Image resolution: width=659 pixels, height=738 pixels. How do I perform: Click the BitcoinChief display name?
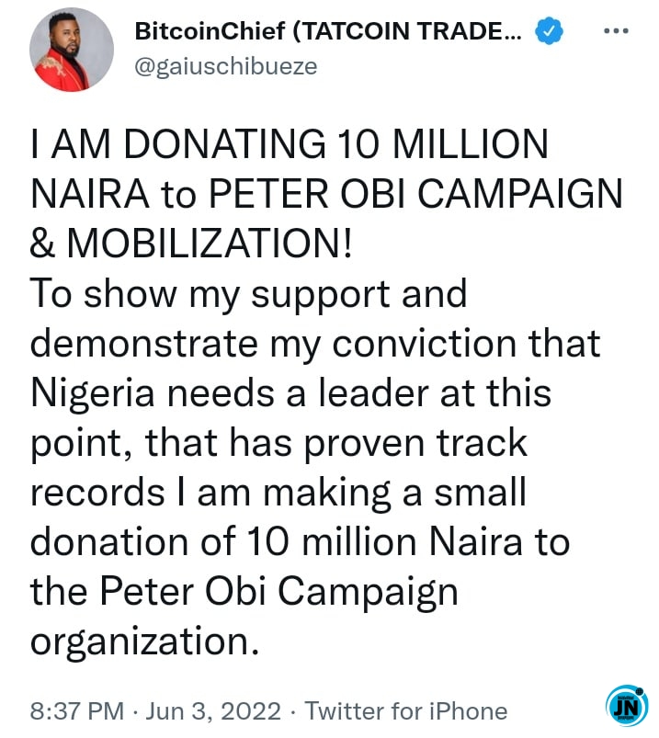tap(328, 33)
